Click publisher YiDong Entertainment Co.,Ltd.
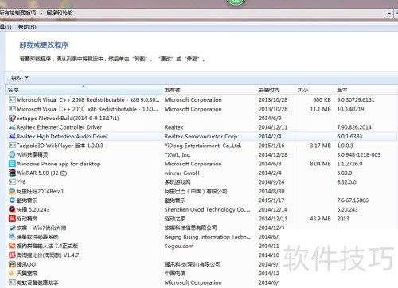398x288 pixels. coord(203,146)
